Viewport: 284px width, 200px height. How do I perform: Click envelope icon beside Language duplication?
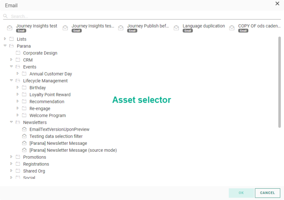tap(176, 28)
